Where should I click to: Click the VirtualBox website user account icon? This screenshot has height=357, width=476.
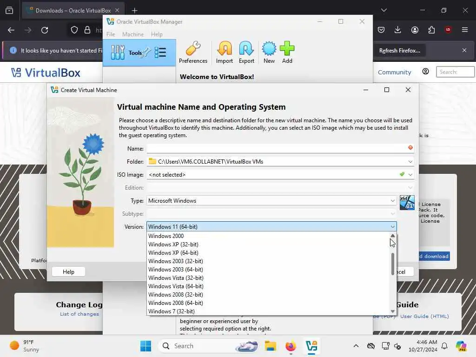[426, 72]
